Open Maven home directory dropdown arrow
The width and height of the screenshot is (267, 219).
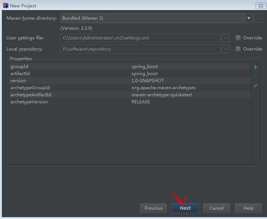click(x=249, y=18)
